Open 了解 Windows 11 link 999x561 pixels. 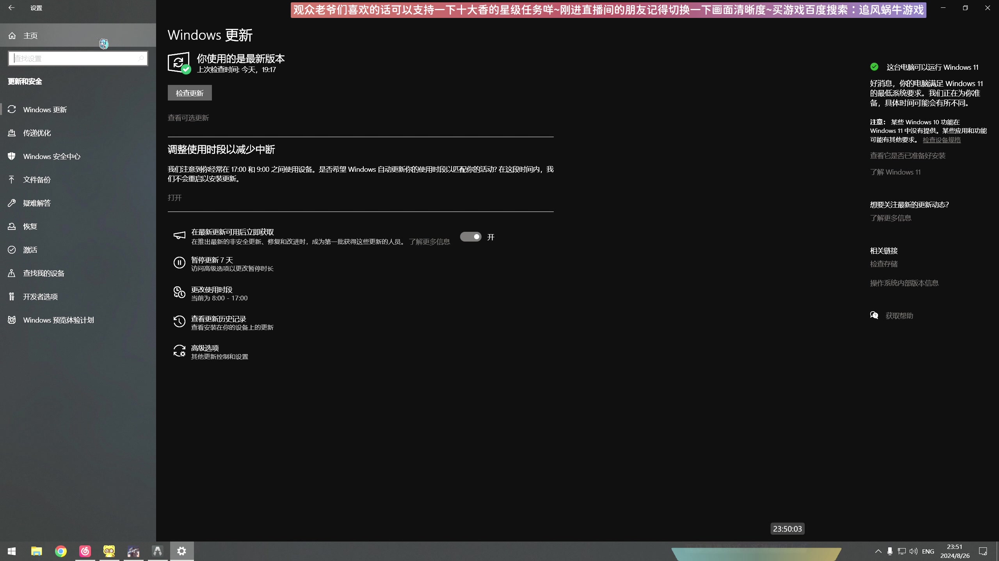[895, 172]
